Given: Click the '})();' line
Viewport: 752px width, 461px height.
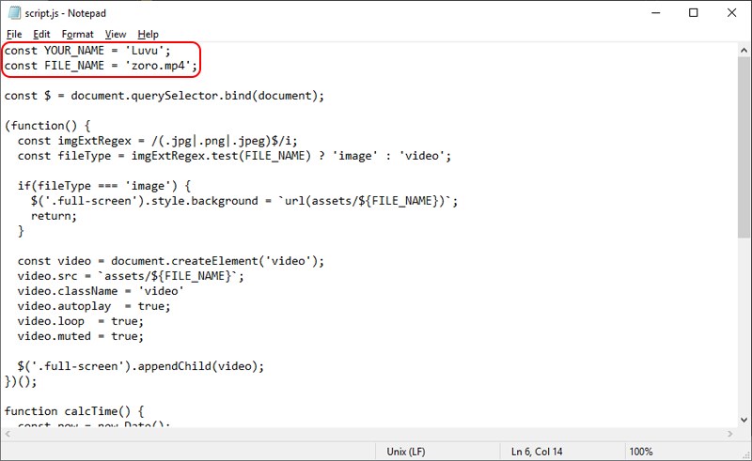Looking at the screenshot, I should (21, 381).
